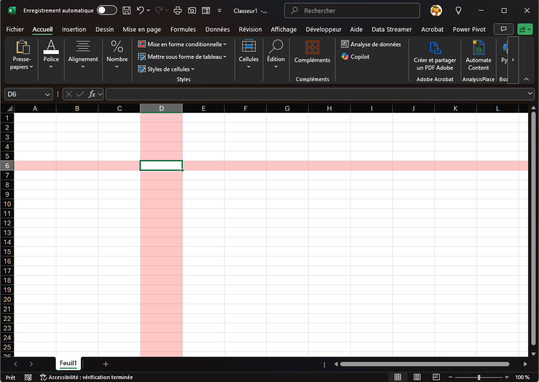Add a new sheet with plus button
The height and width of the screenshot is (382, 539).
106,364
